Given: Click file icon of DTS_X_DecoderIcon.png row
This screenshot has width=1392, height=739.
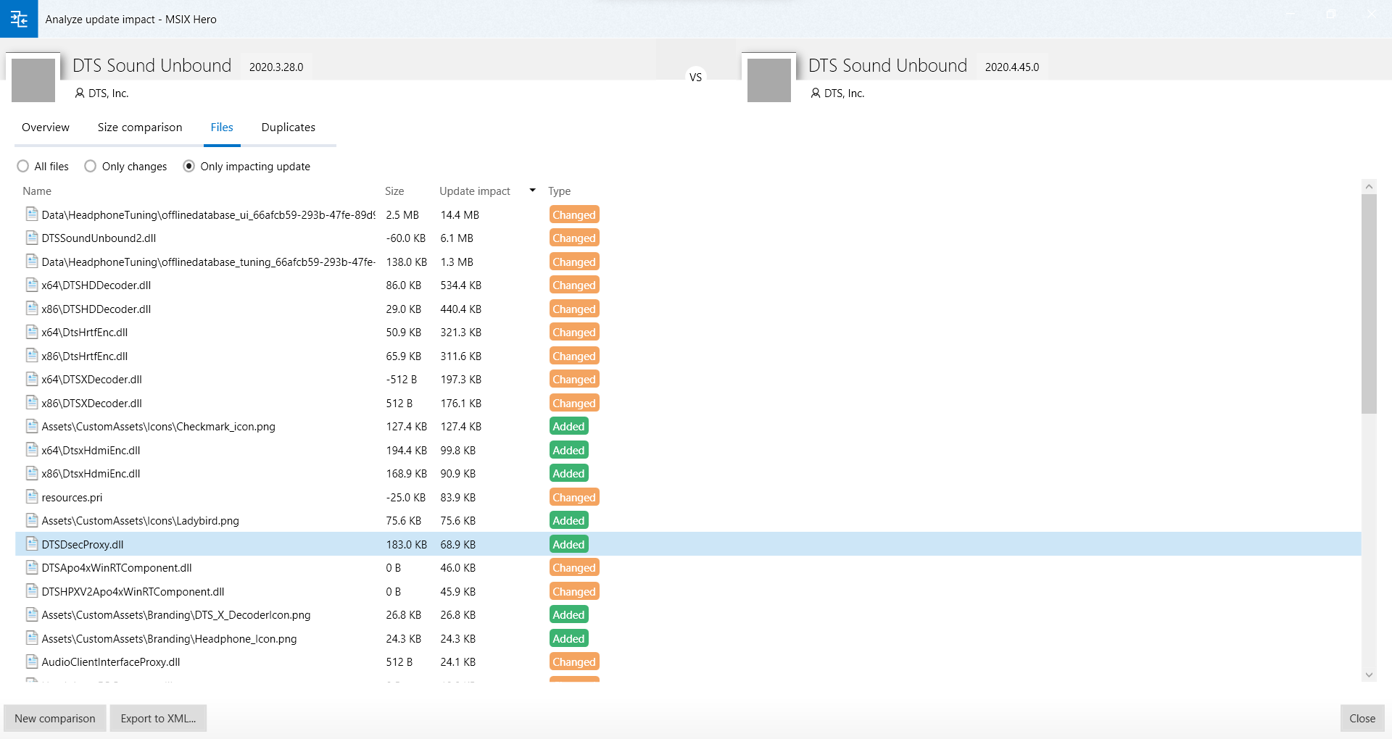Looking at the screenshot, I should point(32,614).
